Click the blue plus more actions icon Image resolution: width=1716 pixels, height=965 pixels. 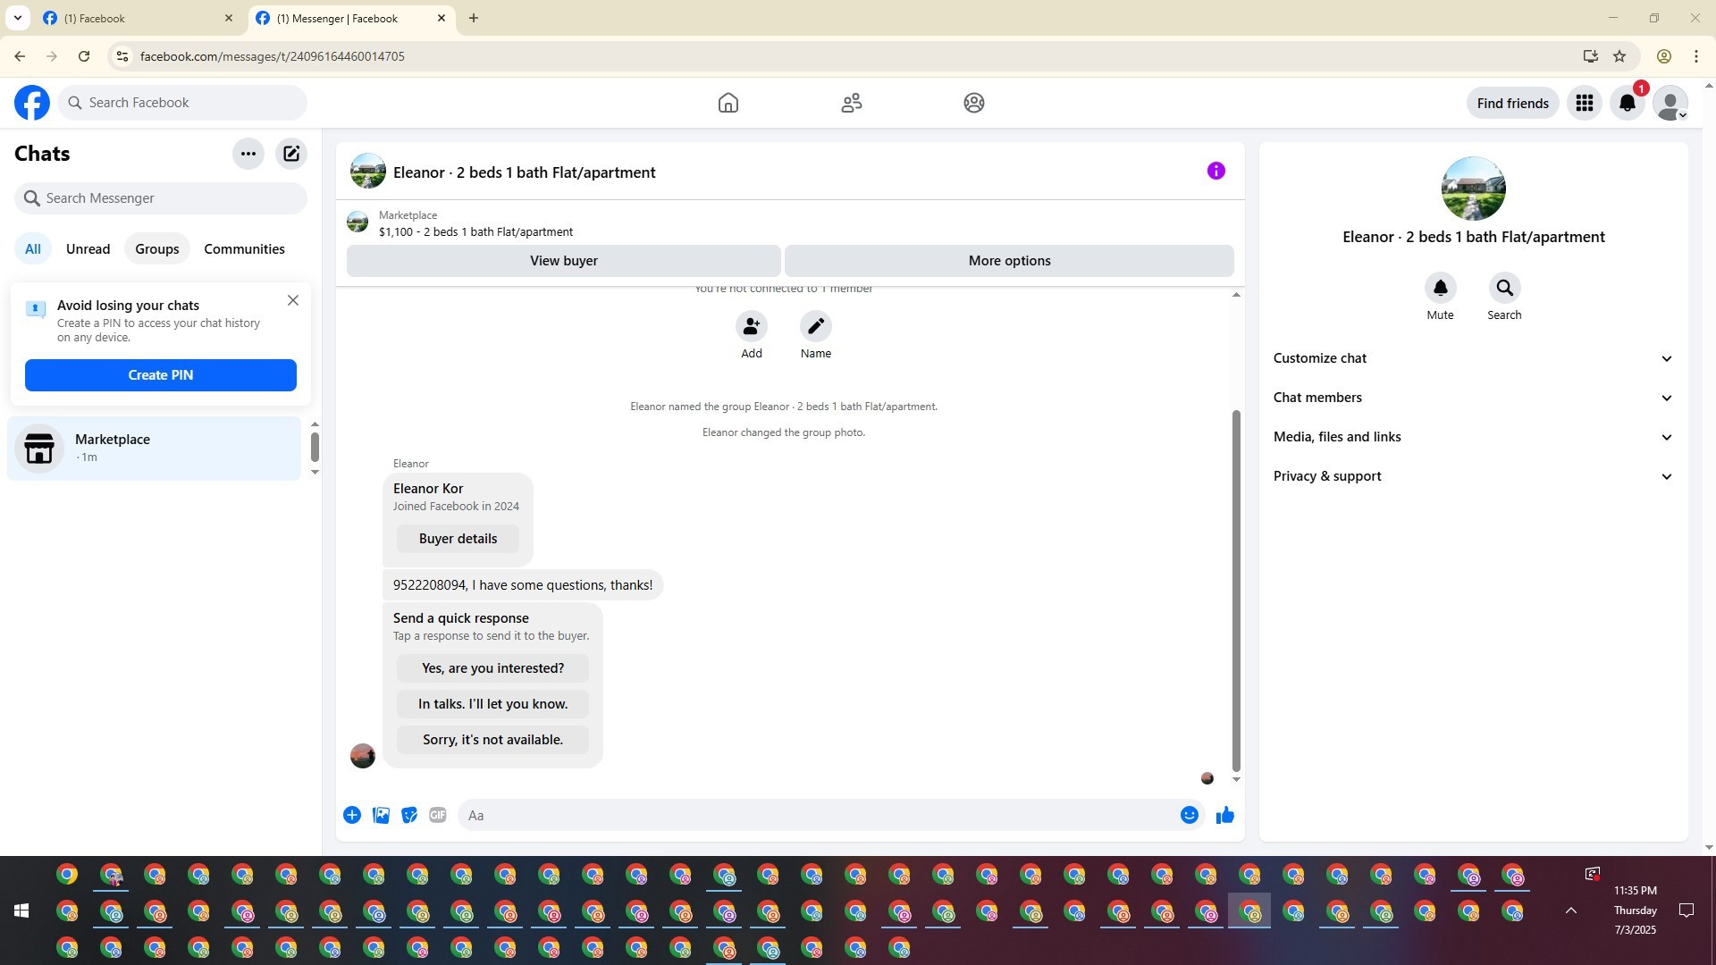[352, 815]
